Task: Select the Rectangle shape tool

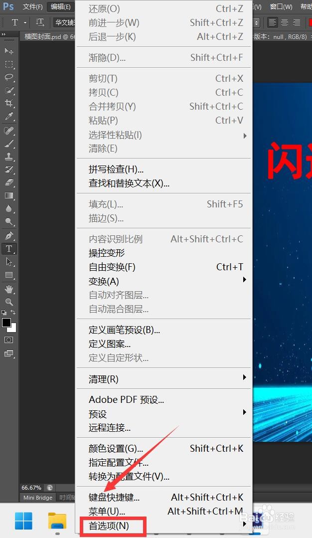Action: point(9,275)
